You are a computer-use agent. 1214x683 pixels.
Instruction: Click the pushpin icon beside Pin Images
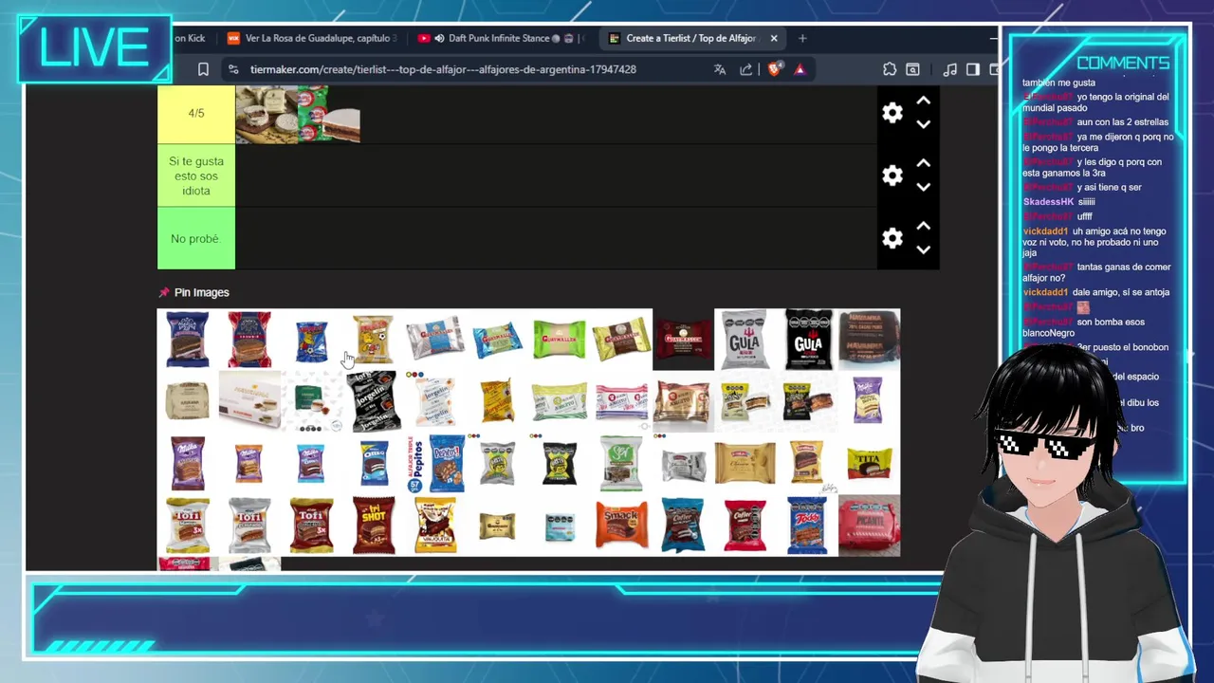163,292
